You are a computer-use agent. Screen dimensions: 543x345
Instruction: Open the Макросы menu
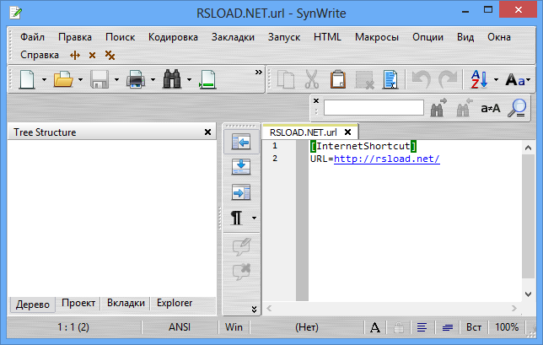(x=377, y=37)
